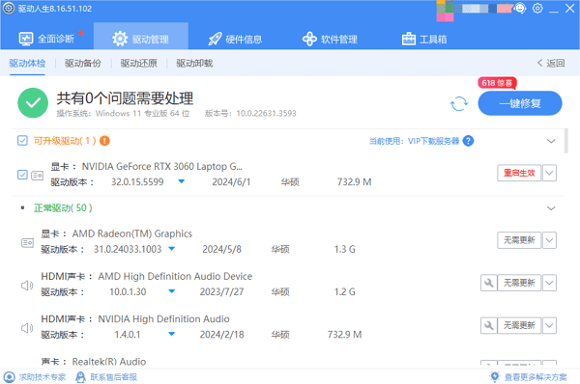580x384 pixels.
Task: Click the 正常驱动( 50 ) section heading
Action: pyautogui.click(x=63, y=207)
